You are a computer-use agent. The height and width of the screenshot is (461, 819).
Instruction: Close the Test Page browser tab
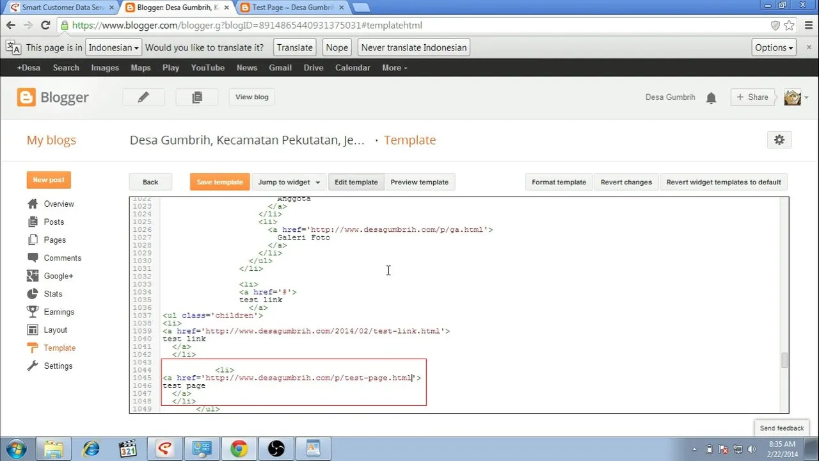pos(341,8)
